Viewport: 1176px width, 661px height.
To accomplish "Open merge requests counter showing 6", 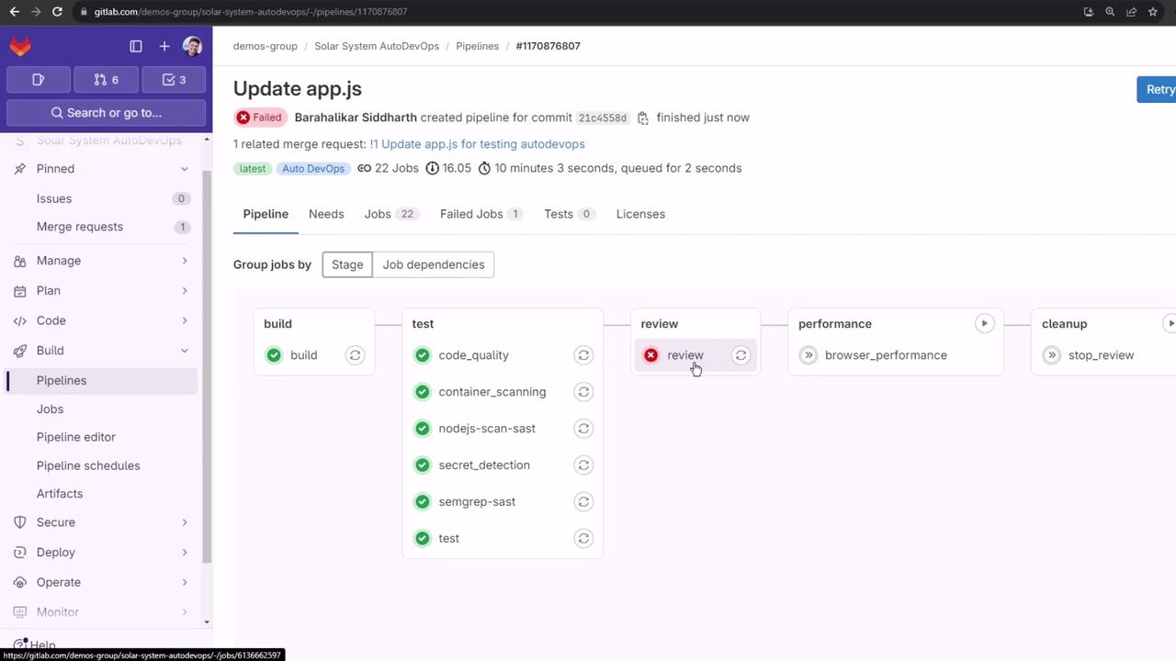I will tap(107, 80).
